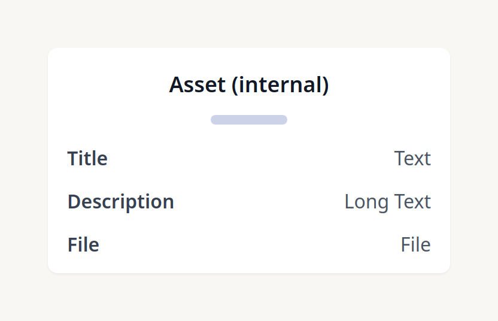
Task: Select the bold "Description" field label
Action: (120, 202)
